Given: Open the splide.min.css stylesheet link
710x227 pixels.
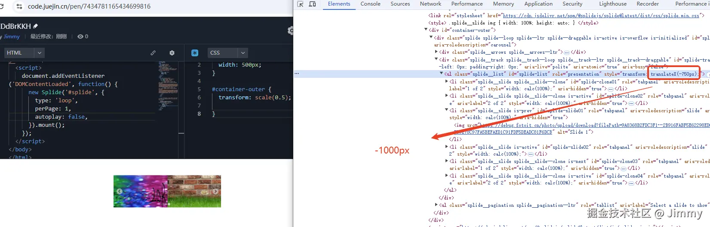Looking at the screenshot, I should (601, 15).
